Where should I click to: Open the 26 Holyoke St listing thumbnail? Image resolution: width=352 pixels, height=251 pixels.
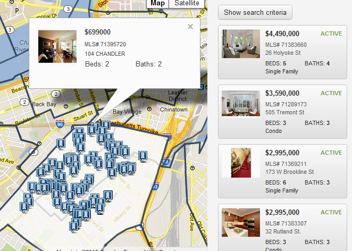241,44
